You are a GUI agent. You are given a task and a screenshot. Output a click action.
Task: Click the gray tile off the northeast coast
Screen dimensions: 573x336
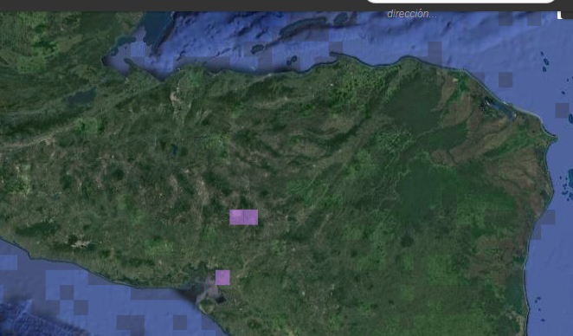tap(505, 80)
